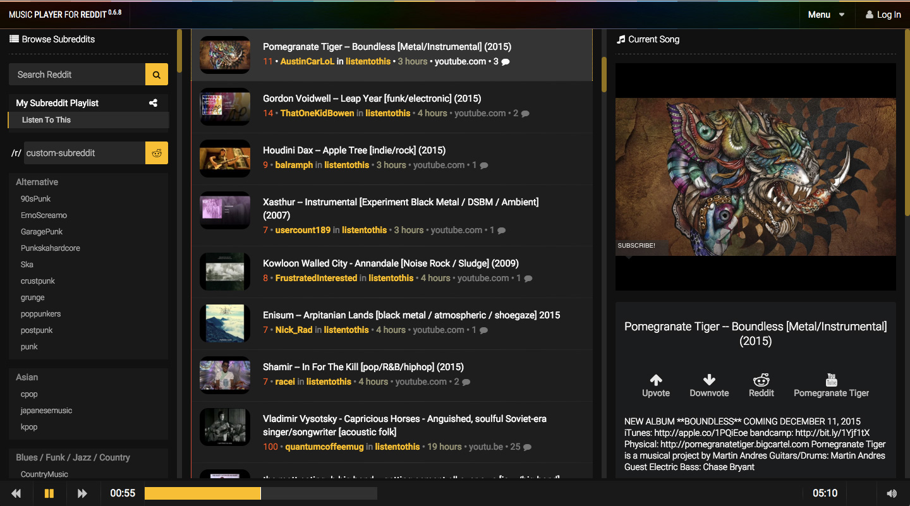
Task: Toggle the Punkskahardcore subreddit
Action: point(51,248)
